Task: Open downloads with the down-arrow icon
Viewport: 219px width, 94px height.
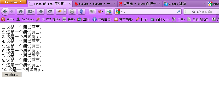Action: click(41, 11)
